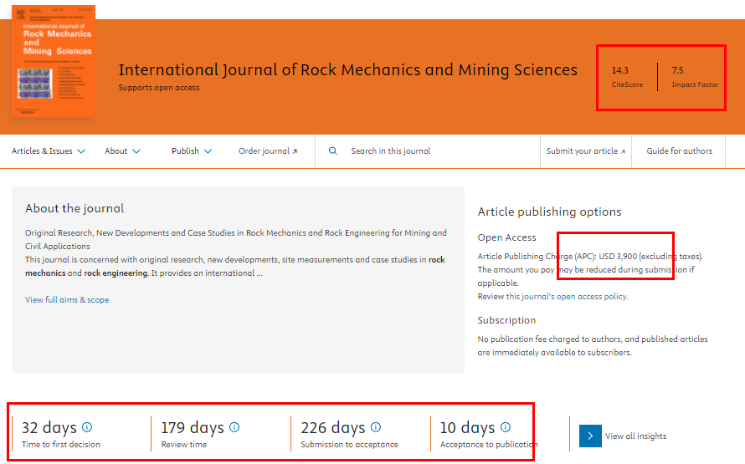Click the View all insights text
This screenshot has width=745, height=464.
pos(635,436)
